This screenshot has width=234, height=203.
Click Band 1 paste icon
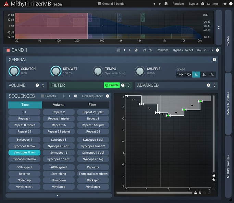[x=150, y=50]
